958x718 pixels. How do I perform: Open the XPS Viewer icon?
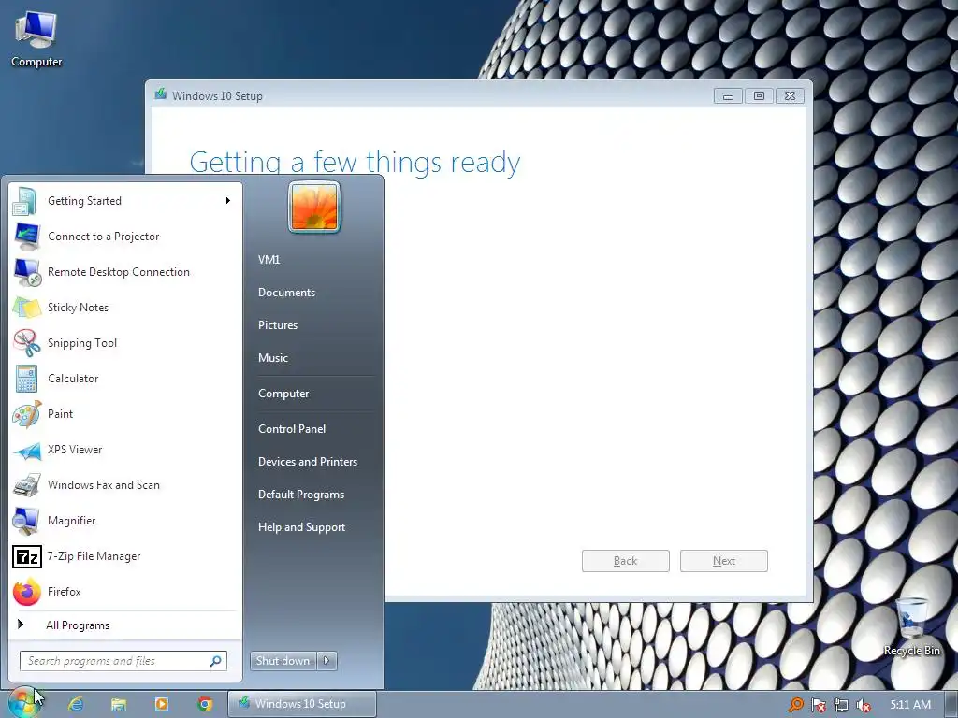[27, 451]
